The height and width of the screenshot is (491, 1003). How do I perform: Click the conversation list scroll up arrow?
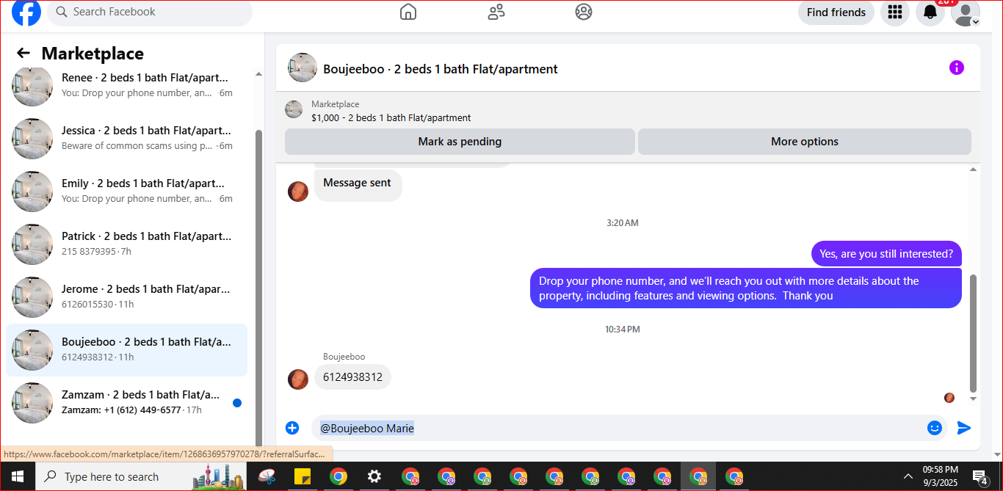(258, 74)
